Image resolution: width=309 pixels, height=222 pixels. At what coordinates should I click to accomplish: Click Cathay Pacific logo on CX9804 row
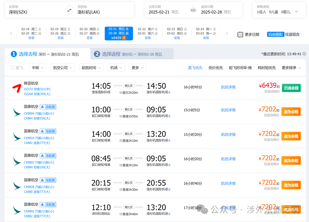17,112
